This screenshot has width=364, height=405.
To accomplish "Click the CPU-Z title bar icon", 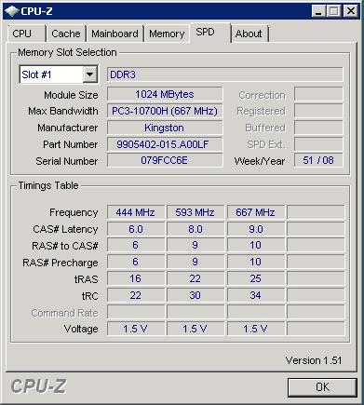I will coord(12,11).
